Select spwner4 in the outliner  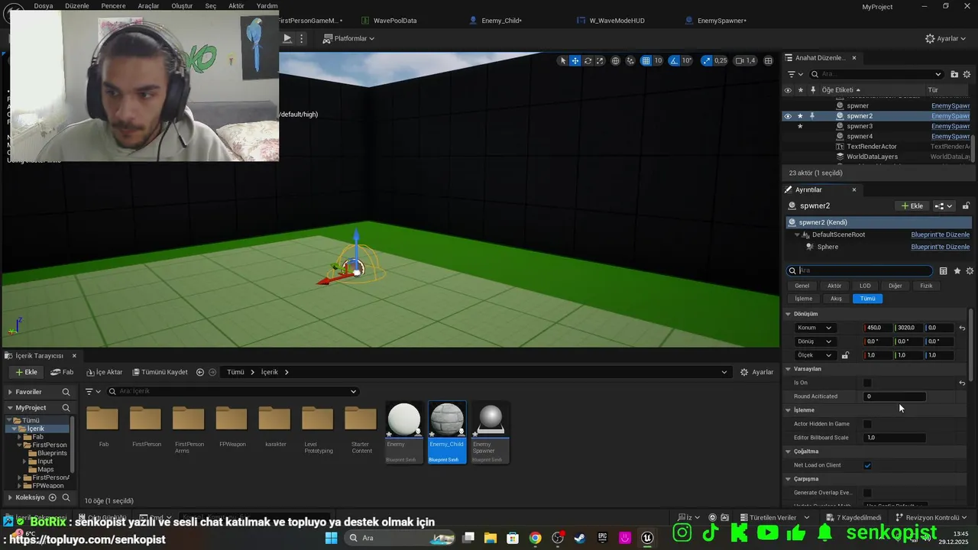(860, 136)
